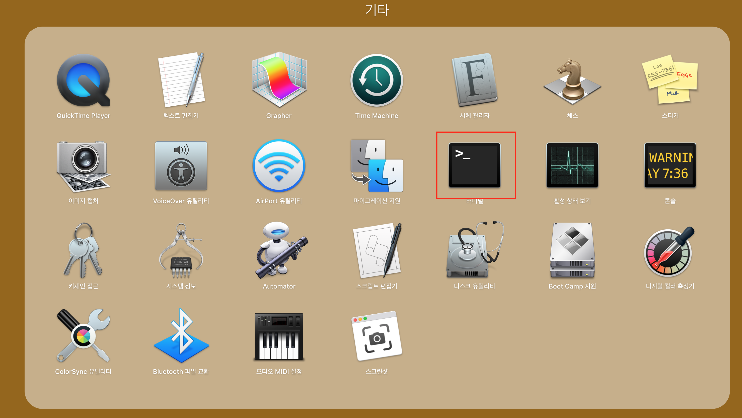Launch 시스템 정보 app
Image resolution: width=742 pixels, height=418 pixels.
181,251
